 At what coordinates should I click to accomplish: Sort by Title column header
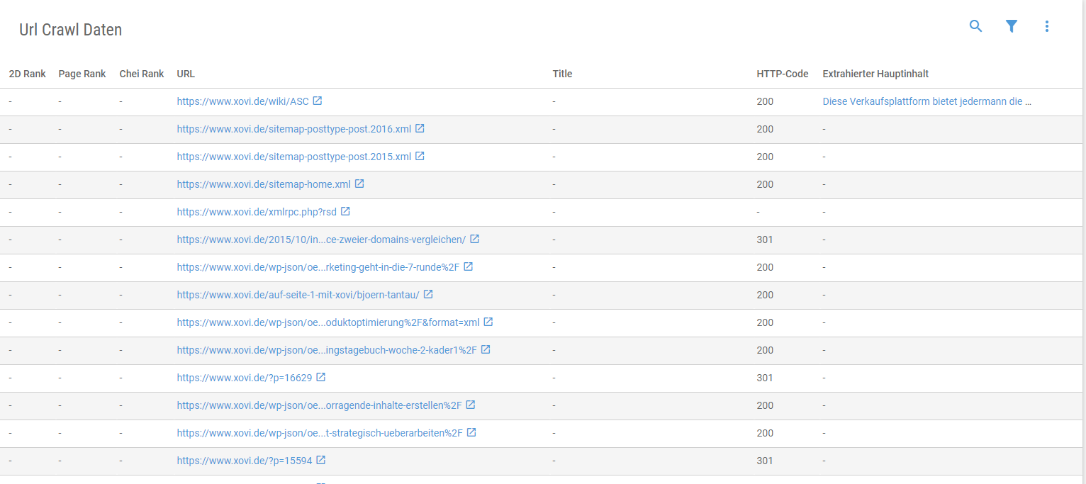562,74
